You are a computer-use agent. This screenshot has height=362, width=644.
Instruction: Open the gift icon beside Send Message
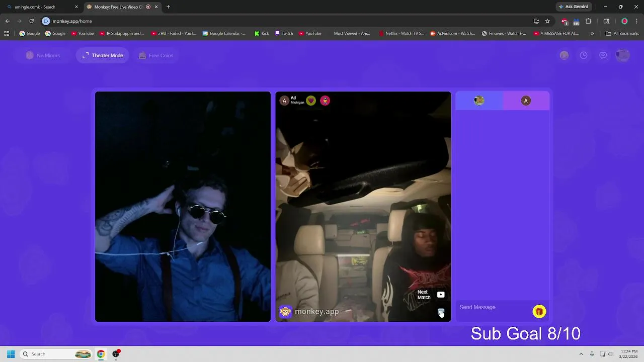pos(539,312)
